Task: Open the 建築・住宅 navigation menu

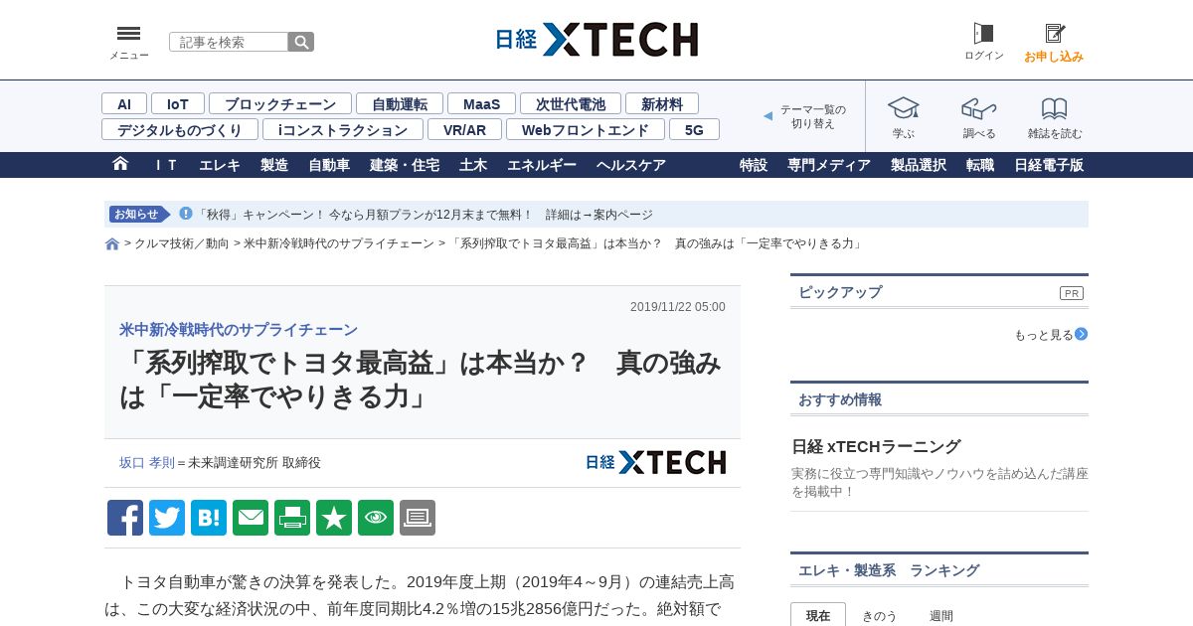Action: point(405,165)
